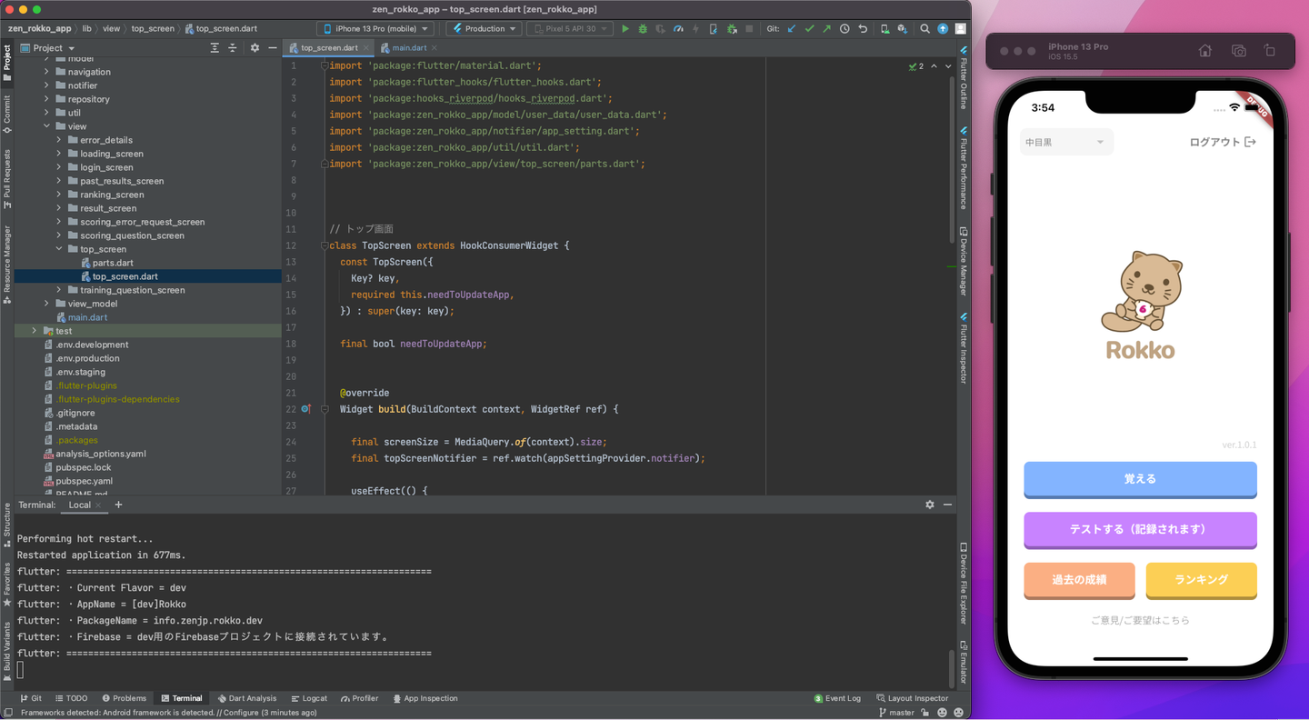Open the 中目黒 dropdown in the app
Screen dimensions: 1309x720
pyautogui.click(x=1065, y=143)
